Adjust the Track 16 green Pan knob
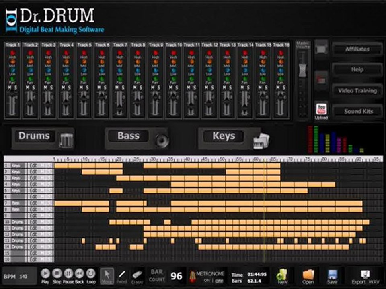The width and height of the screenshot is (386, 289). pos(281,79)
